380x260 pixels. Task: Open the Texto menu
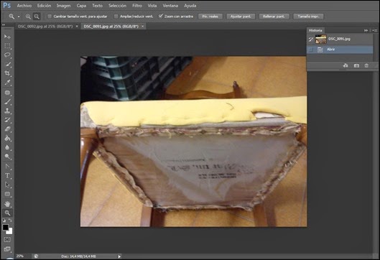tap(97, 6)
